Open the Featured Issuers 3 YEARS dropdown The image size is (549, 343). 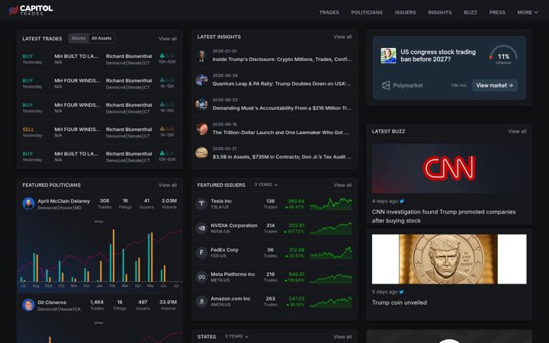(x=266, y=184)
